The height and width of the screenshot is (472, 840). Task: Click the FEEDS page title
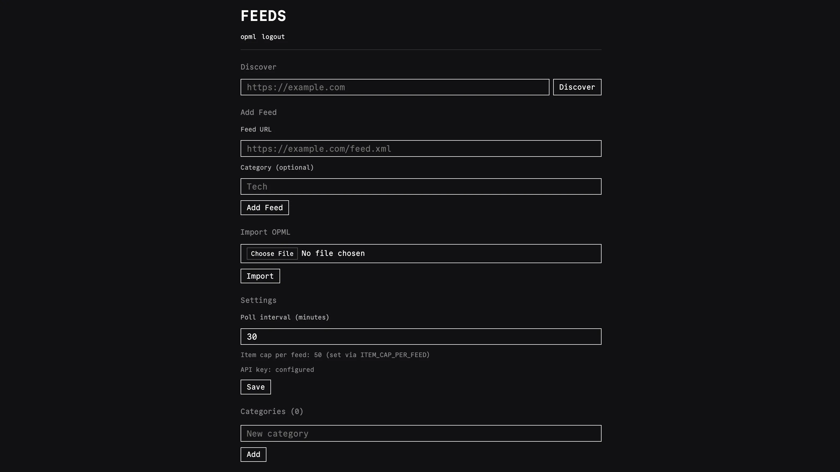[x=263, y=16]
